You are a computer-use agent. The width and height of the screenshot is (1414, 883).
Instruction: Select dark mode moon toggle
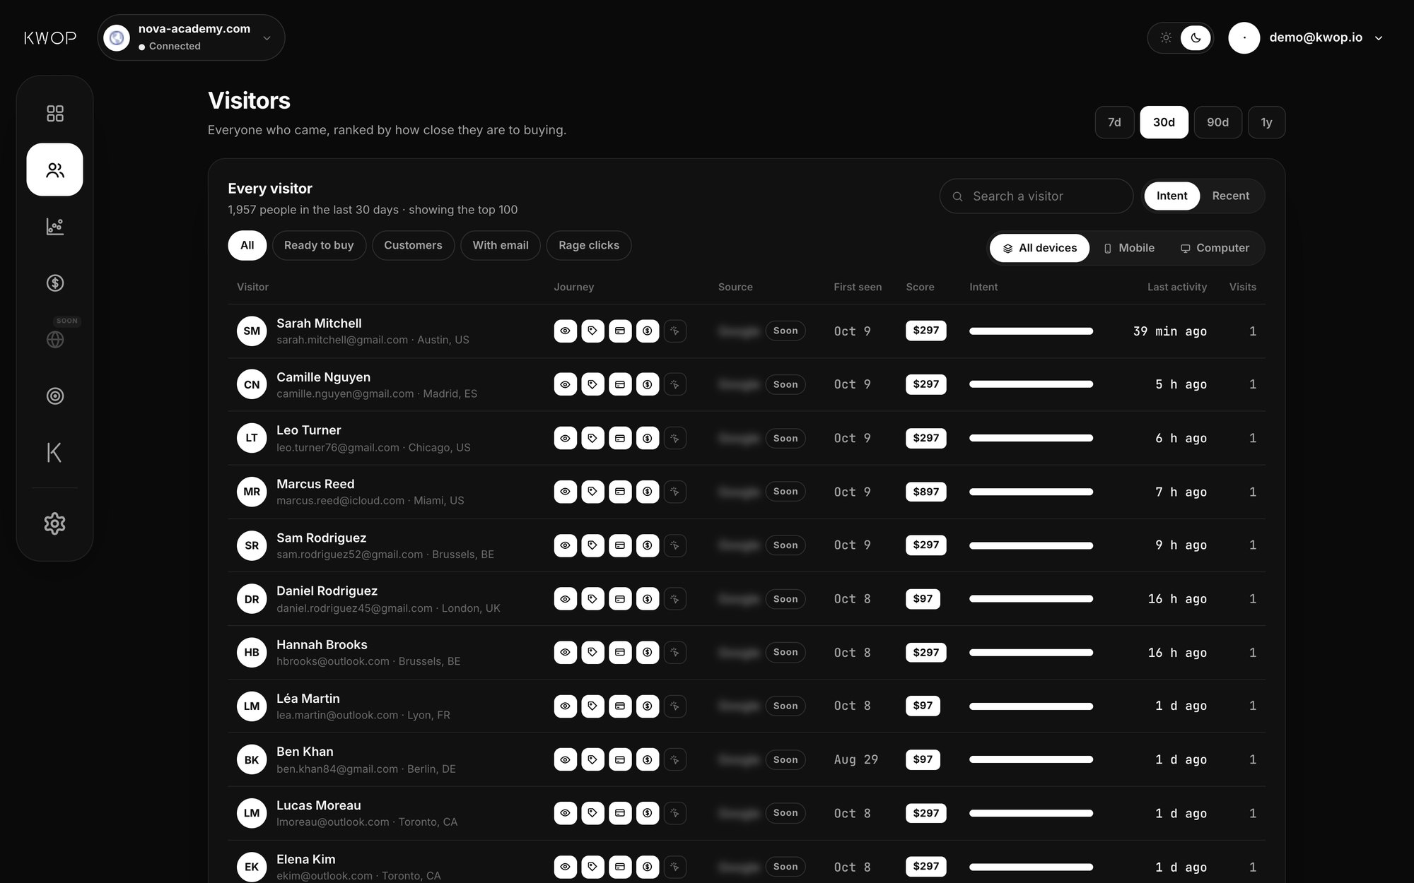click(1196, 37)
